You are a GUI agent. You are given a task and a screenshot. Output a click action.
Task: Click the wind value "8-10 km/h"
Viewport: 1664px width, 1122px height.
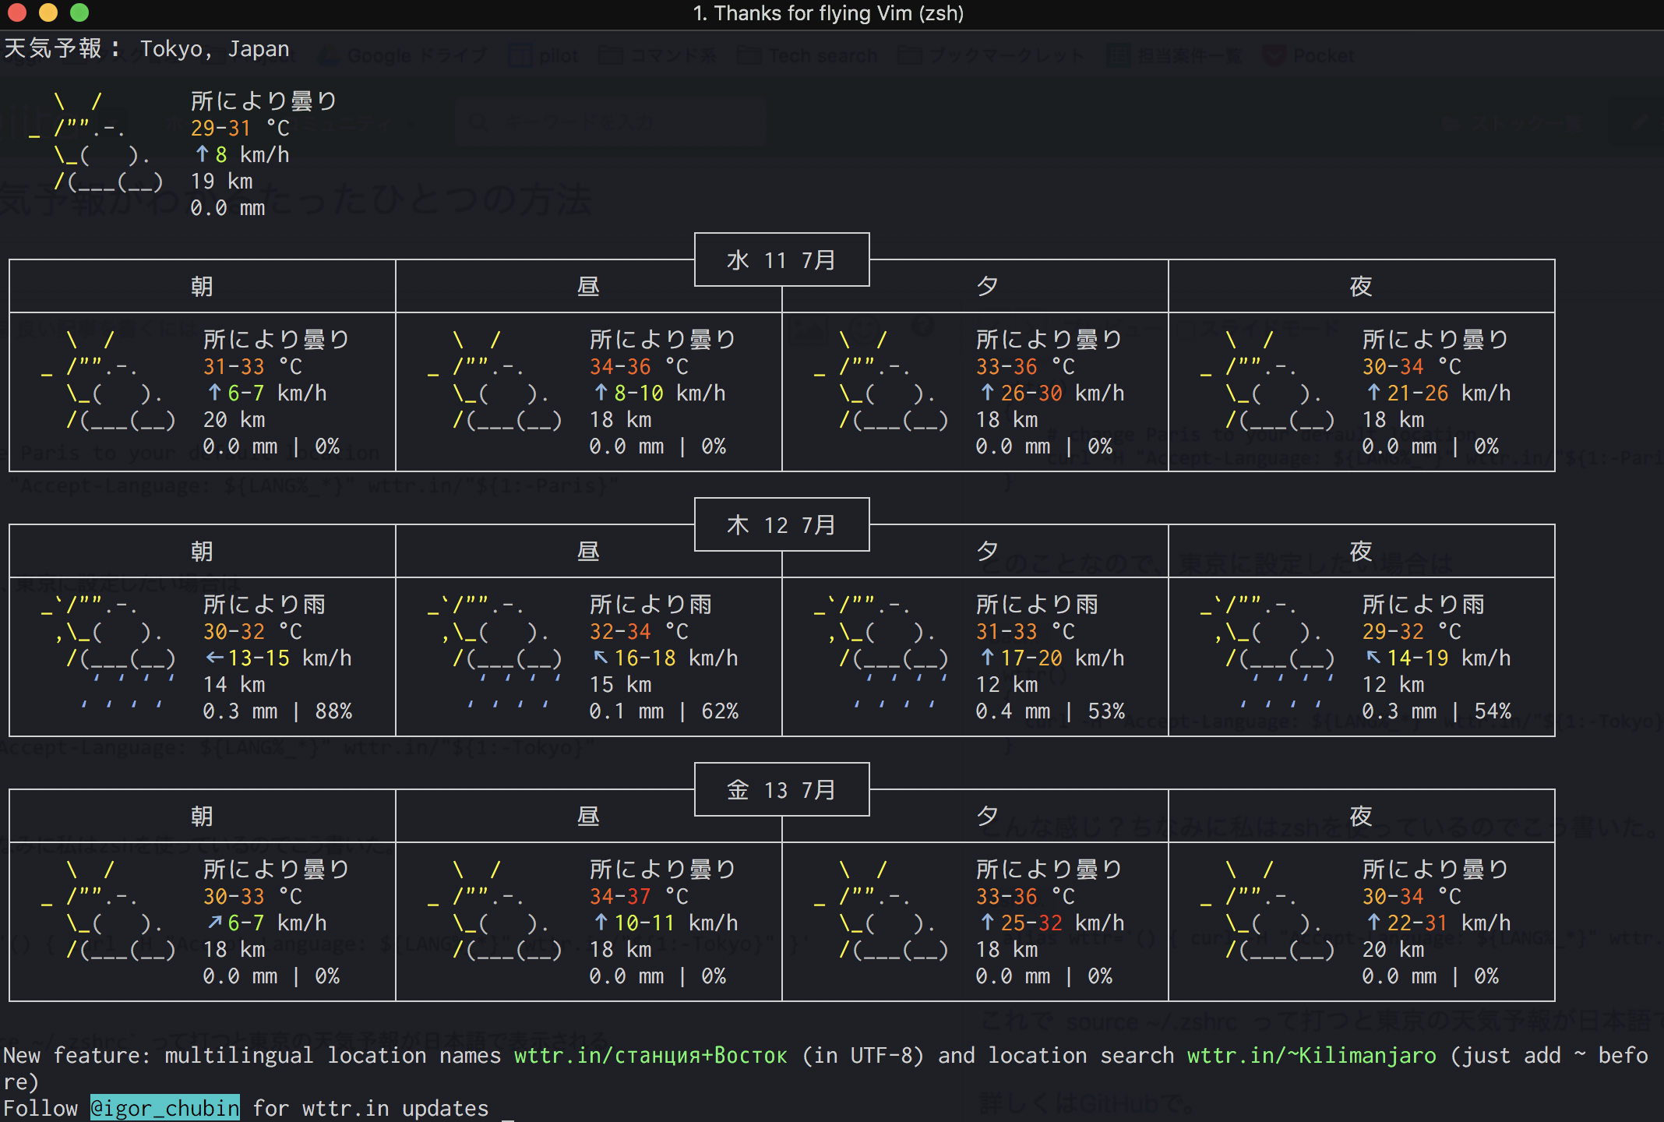(670, 393)
